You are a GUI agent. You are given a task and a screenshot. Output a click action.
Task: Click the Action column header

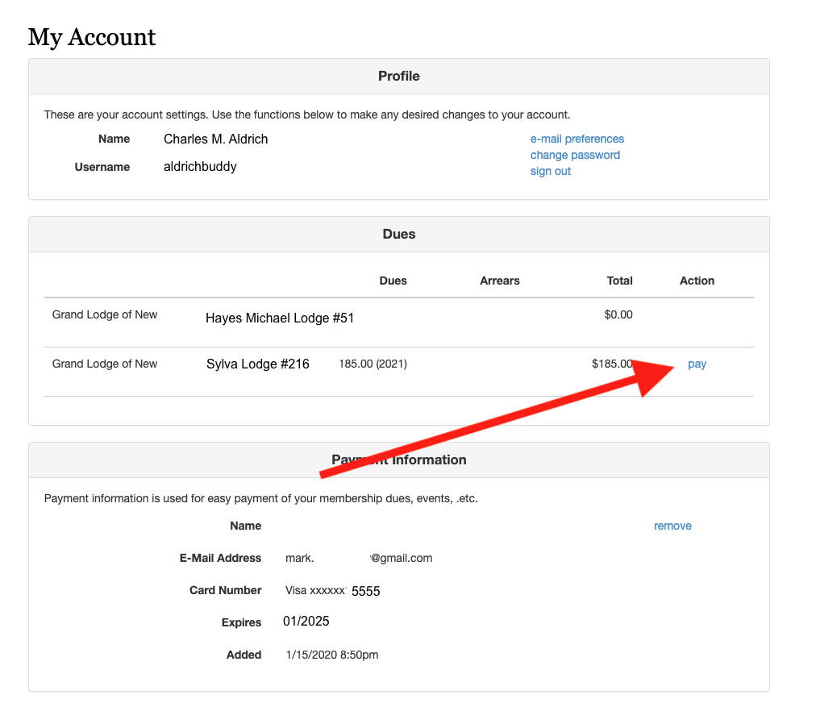(697, 281)
